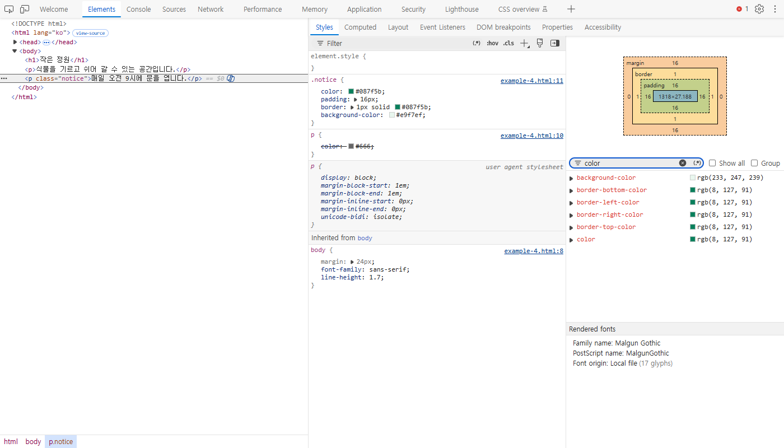Expand the collapsed head ellipsis
784x448 pixels.
[x=46, y=42]
